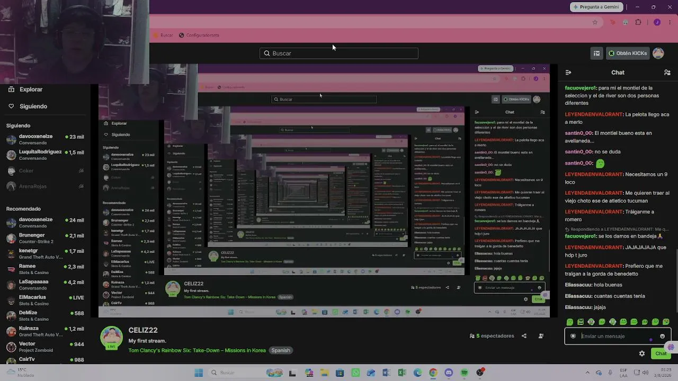Open davooxeneize in Siguiendo list

(45, 140)
